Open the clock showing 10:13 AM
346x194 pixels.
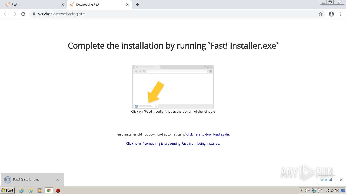332,190
